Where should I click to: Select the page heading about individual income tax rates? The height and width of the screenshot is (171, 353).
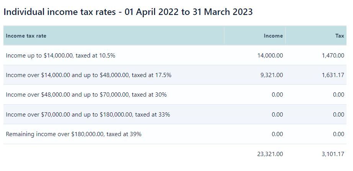(128, 12)
